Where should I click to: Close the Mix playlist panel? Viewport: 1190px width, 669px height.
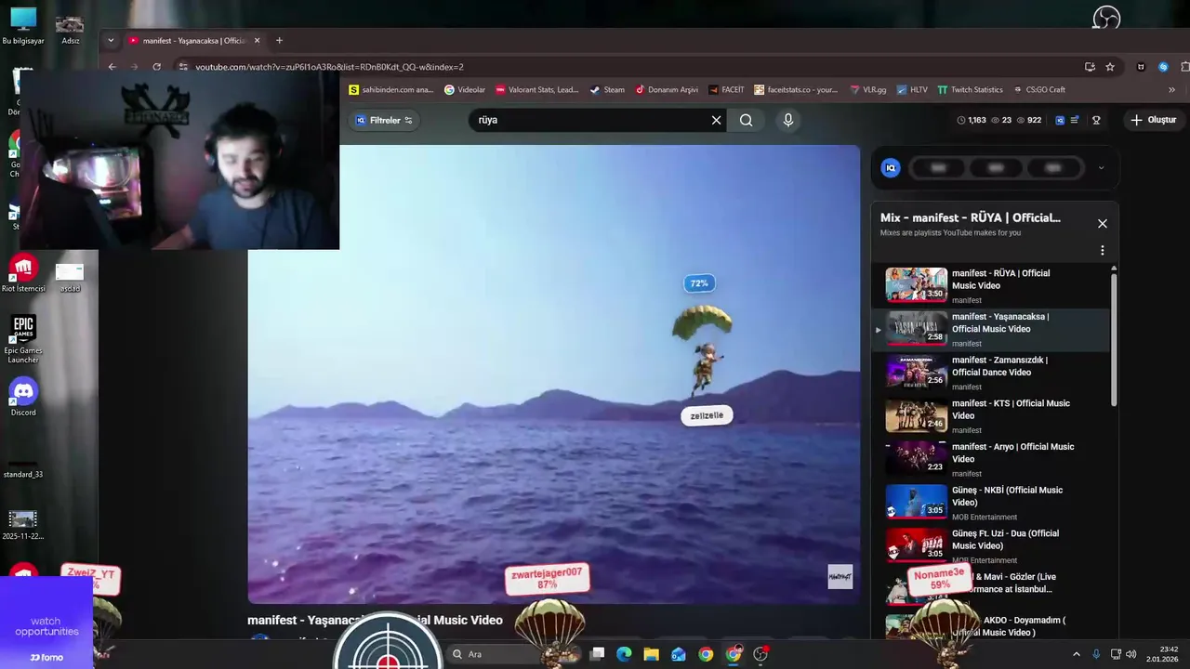coord(1103,224)
